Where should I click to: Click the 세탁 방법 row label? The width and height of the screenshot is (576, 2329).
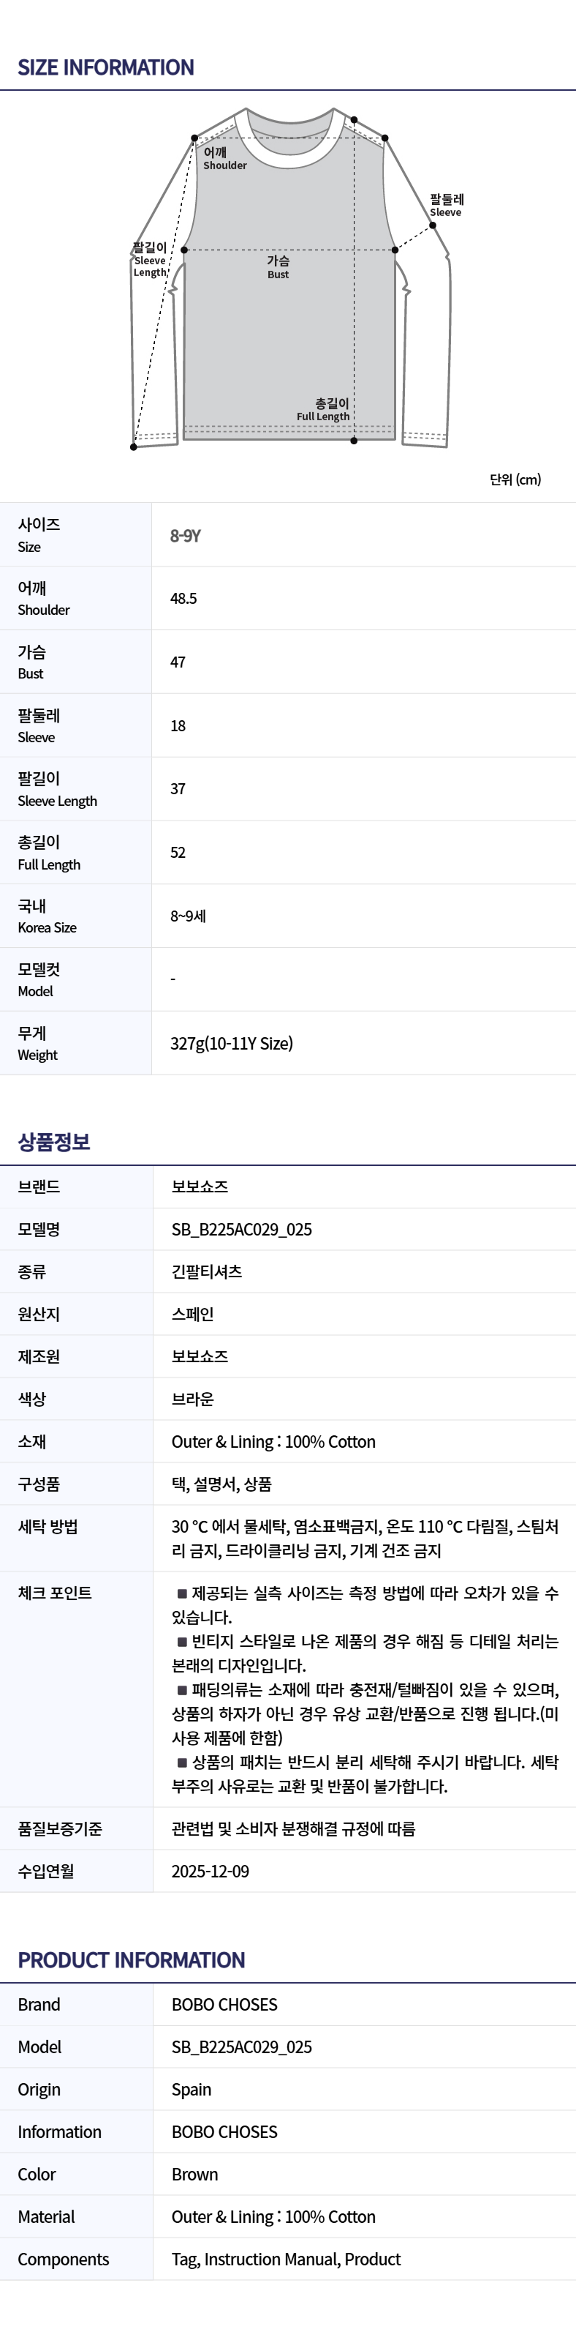point(48,1526)
